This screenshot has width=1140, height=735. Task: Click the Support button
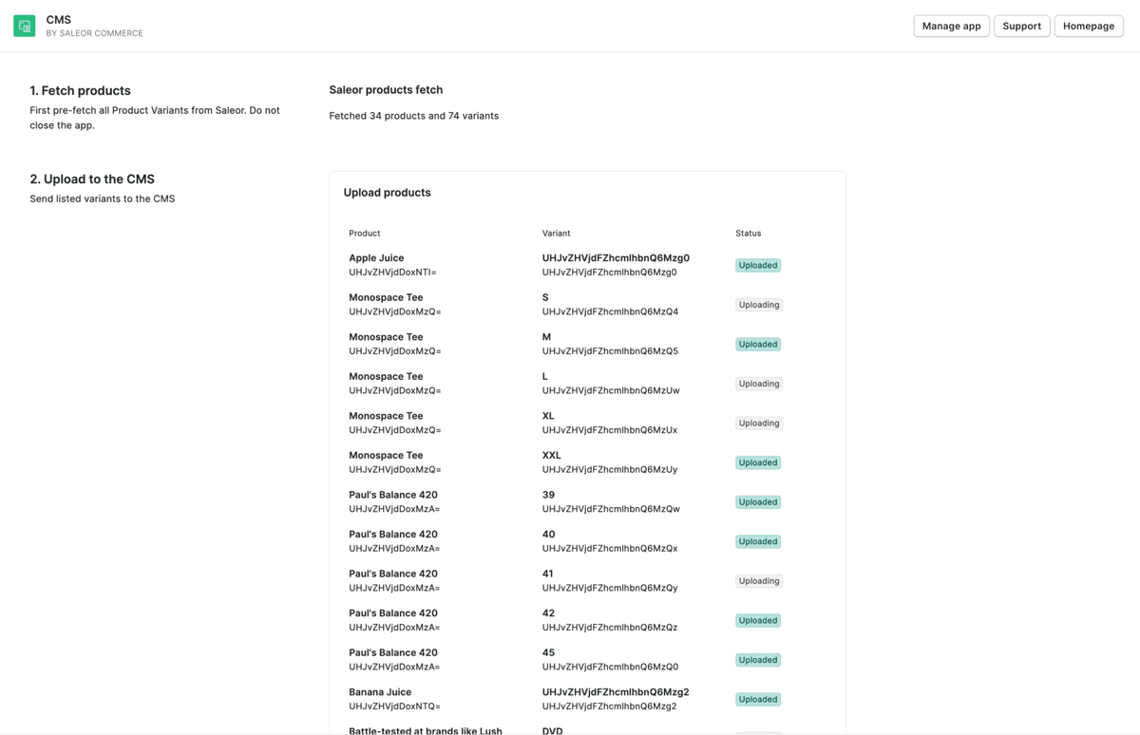pyautogui.click(x=1022, y=26)
